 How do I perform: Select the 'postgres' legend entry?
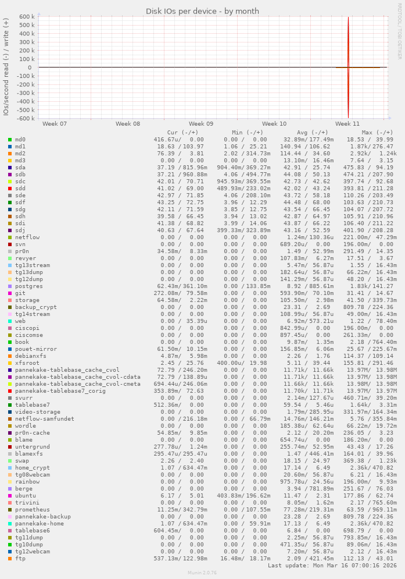(29, 286)
